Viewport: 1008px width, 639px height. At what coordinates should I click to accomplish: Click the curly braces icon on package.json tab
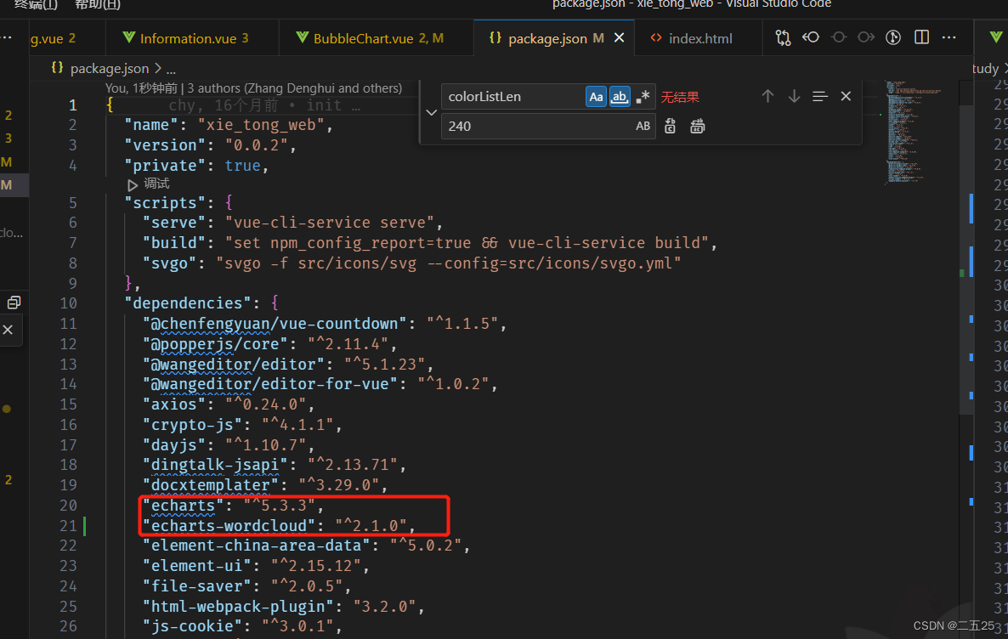495,38
